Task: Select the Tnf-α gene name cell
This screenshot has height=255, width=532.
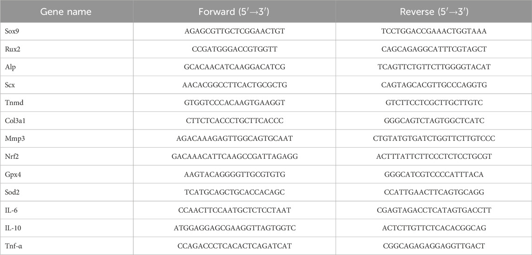Action: [66, 246]
